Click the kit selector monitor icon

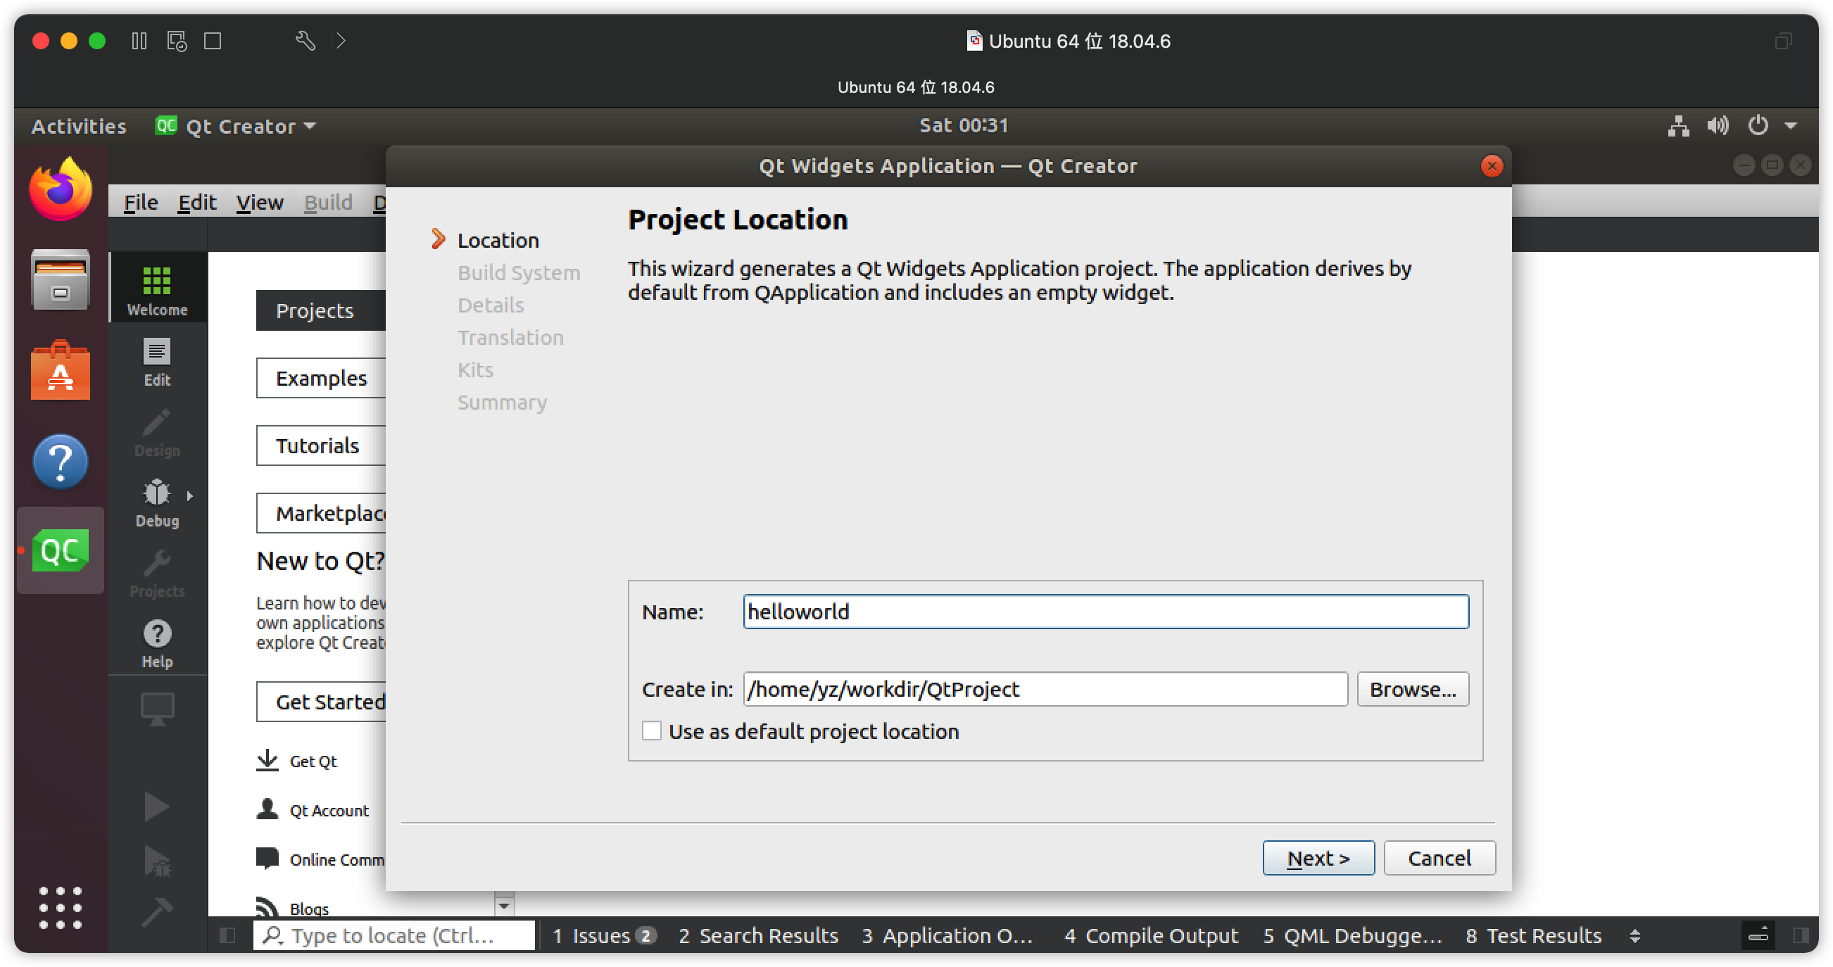[x=156, y=708]
